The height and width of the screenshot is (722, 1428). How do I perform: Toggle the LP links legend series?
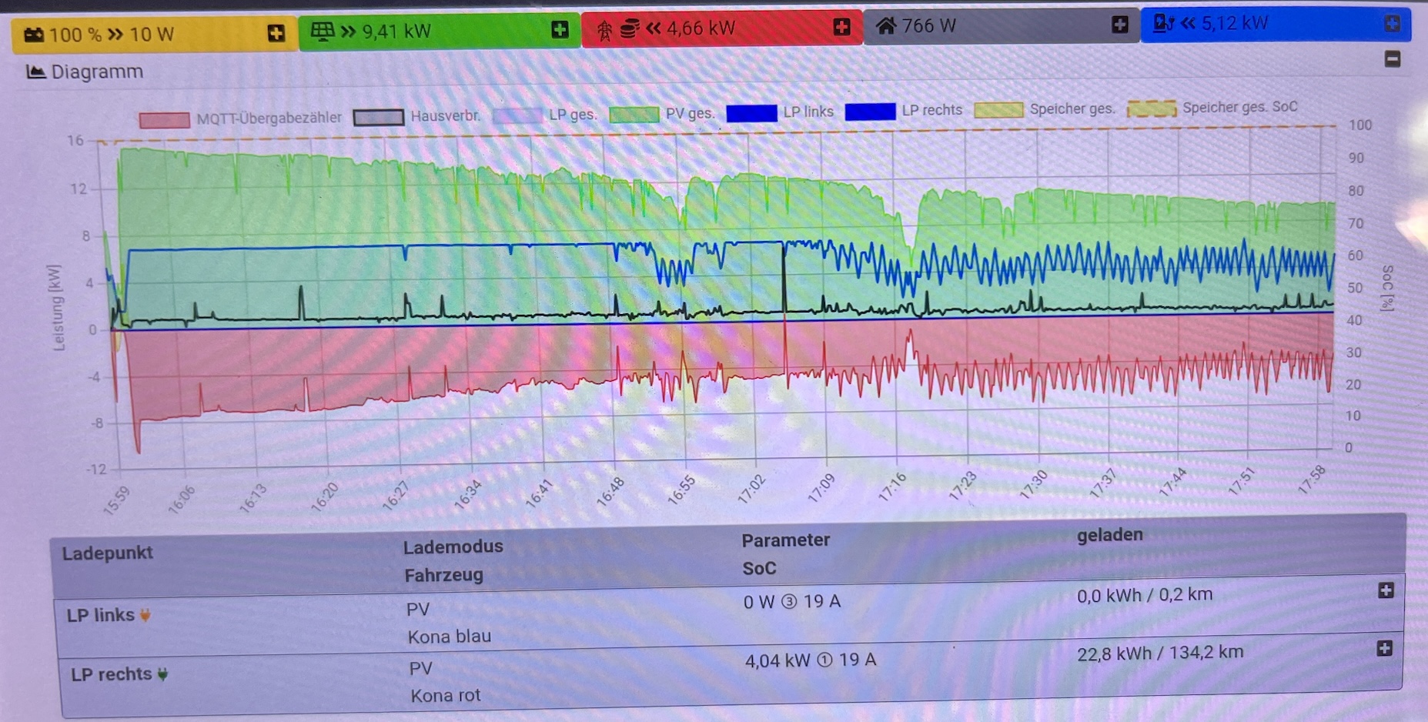pyautogui.click(x=780, y=112)
